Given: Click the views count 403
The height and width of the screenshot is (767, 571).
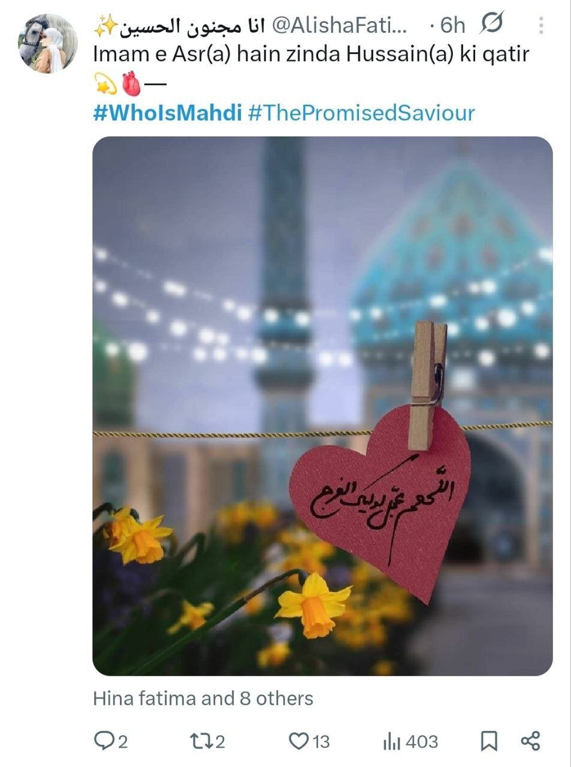Looking at the screenshot, I should [422, 742].
